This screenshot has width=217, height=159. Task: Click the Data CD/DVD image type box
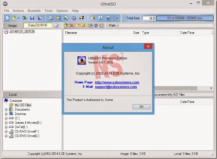38,25
